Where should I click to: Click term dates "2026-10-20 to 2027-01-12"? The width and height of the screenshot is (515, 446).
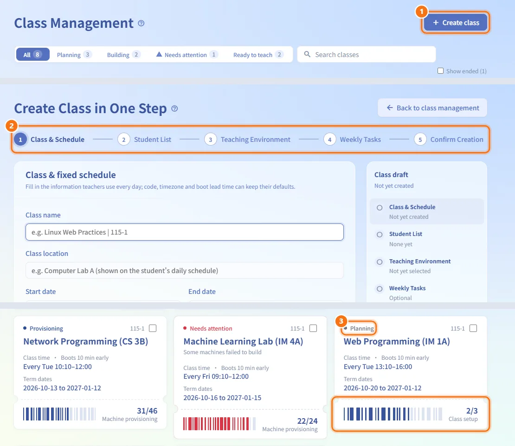[x=382, y=388]
